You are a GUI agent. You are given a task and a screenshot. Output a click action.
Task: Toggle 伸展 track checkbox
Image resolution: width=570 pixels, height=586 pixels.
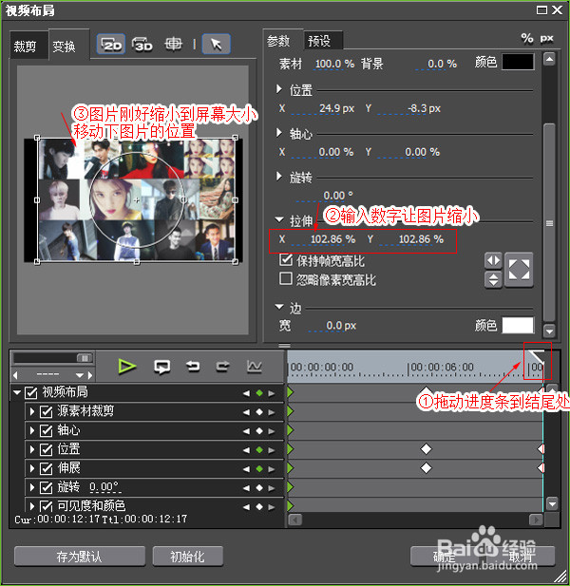46,468
